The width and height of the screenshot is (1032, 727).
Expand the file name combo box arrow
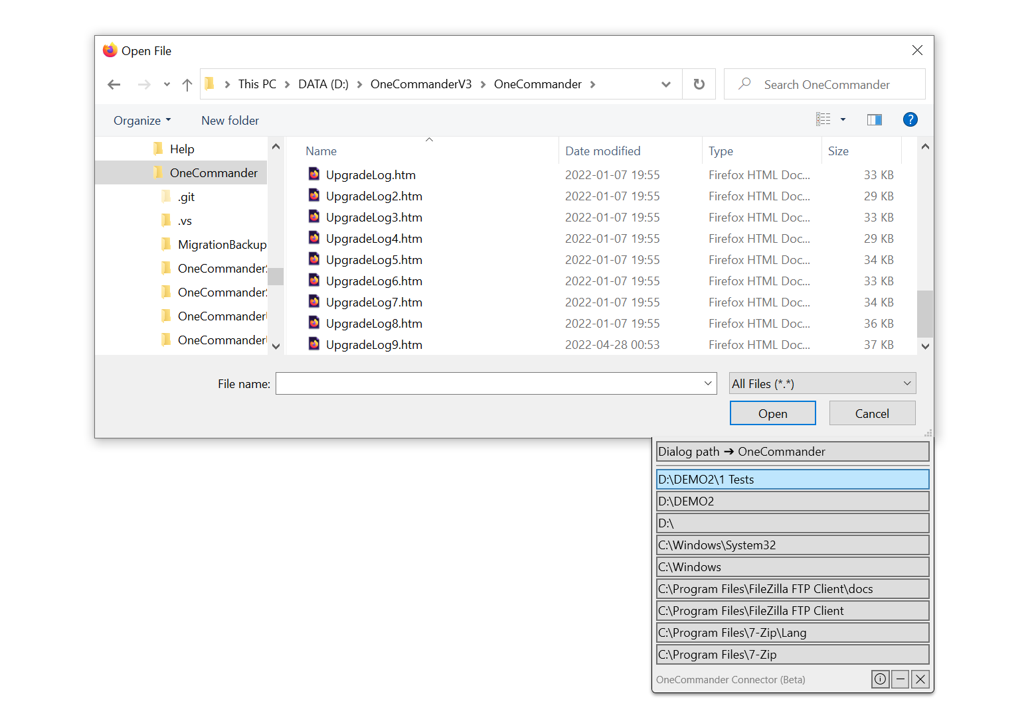pos(707,383)
